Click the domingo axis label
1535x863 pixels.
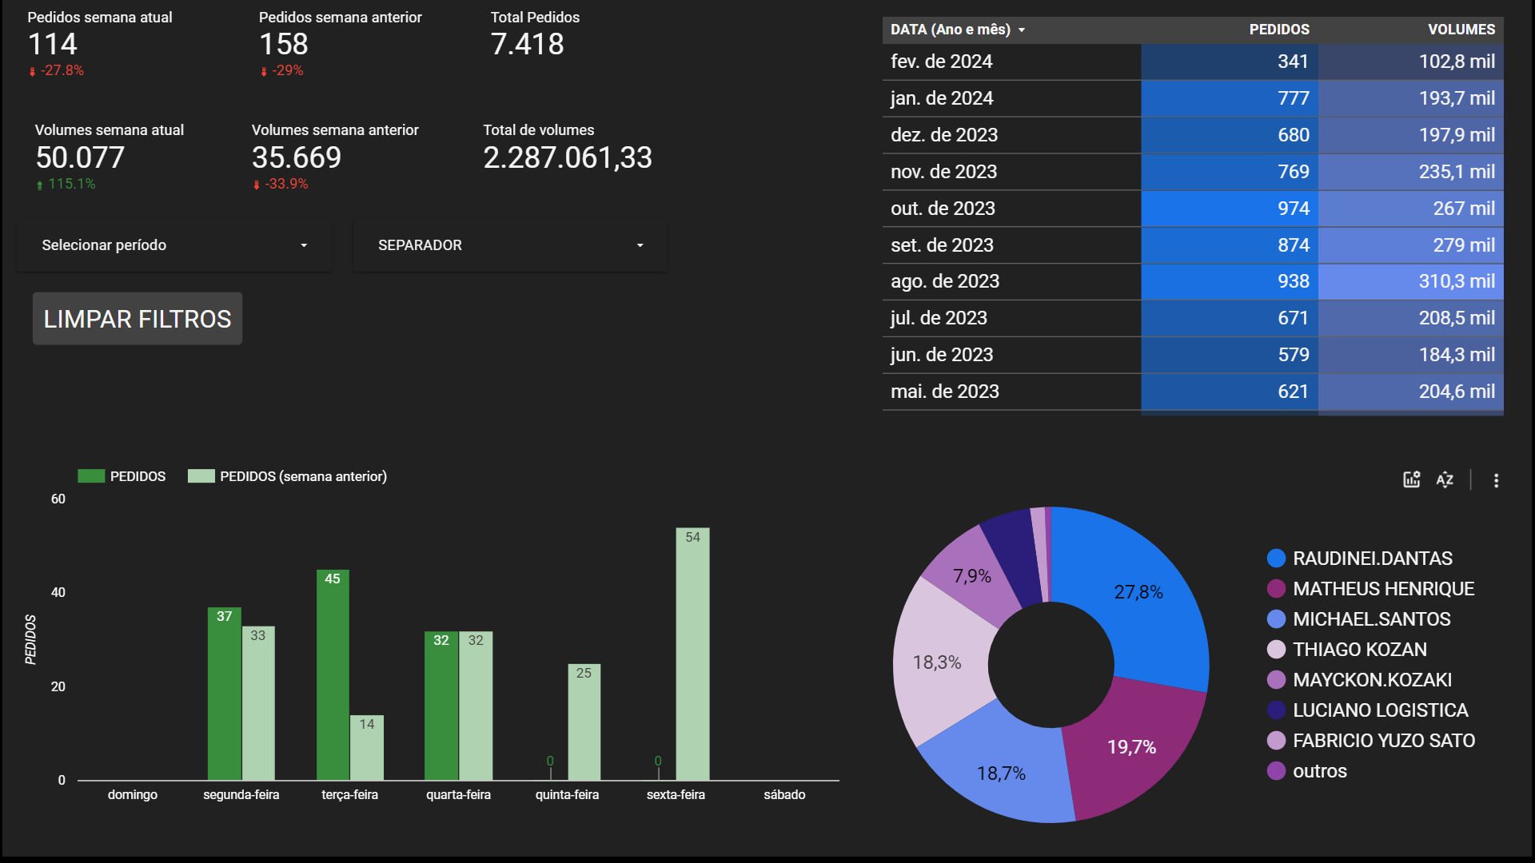pos(133,795)
